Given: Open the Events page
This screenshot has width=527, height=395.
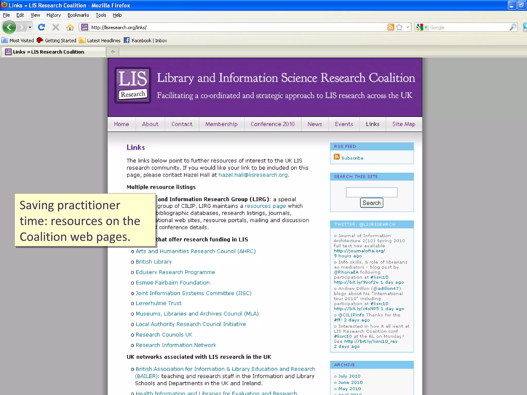Looking at the screenshot, I should tap(344, 124).
